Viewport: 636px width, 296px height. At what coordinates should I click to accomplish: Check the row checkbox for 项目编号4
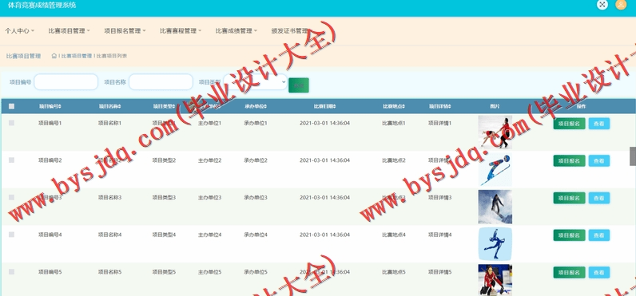click(11, 235)
